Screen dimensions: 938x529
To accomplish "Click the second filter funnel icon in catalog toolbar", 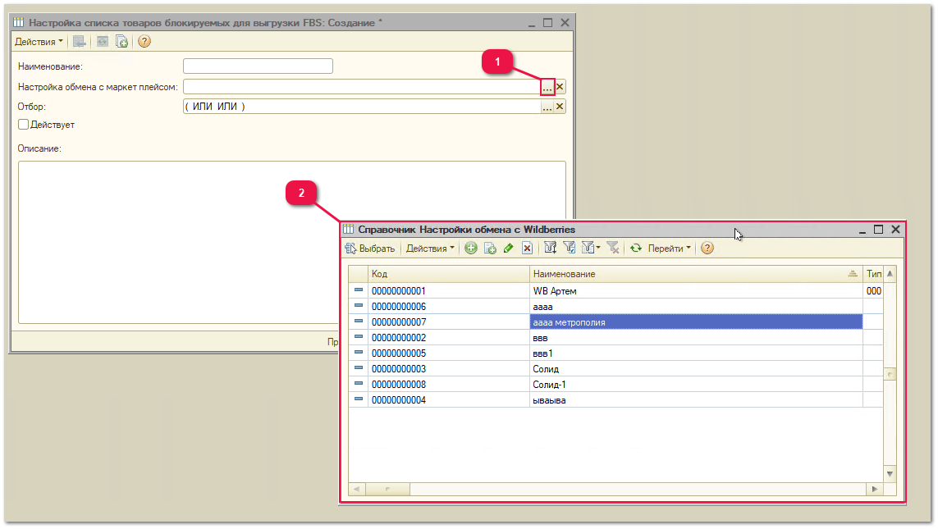I will pyautogui.click(x=570, y=248).
